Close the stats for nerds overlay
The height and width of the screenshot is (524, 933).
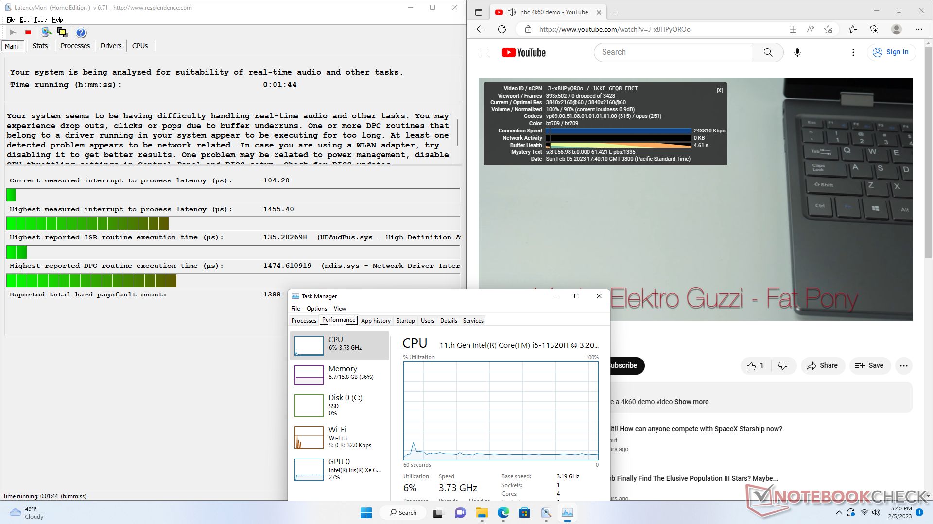[720, 90]
